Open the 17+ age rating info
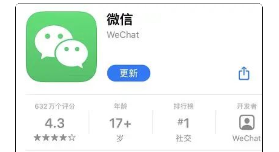279x152 pixels. click(120, 123)
